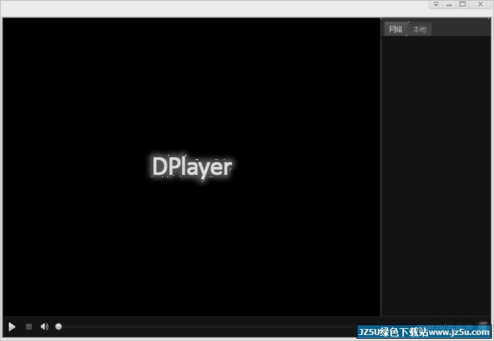Mute audio with the speaker icon
This screenshot has width=494, height=341.
[x=44, y=327]
